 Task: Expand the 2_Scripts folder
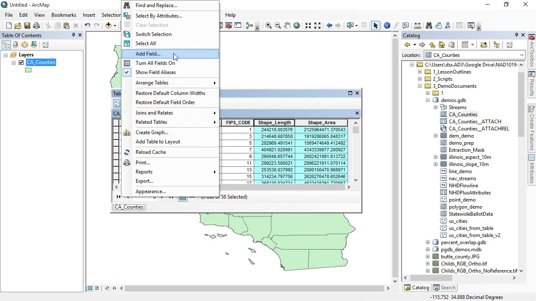[420, 79]
